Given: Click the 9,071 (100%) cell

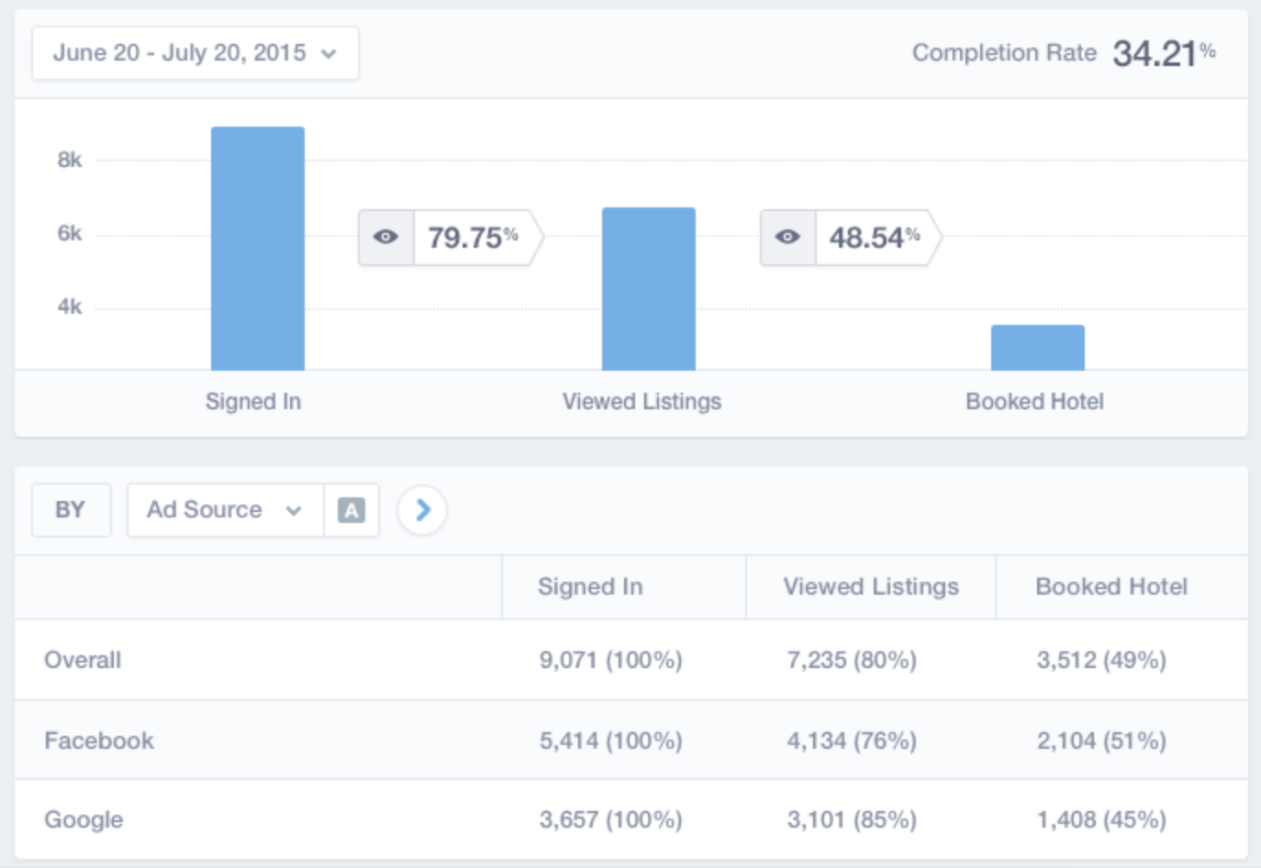Looking at the screenshot, I should point(610,660).
